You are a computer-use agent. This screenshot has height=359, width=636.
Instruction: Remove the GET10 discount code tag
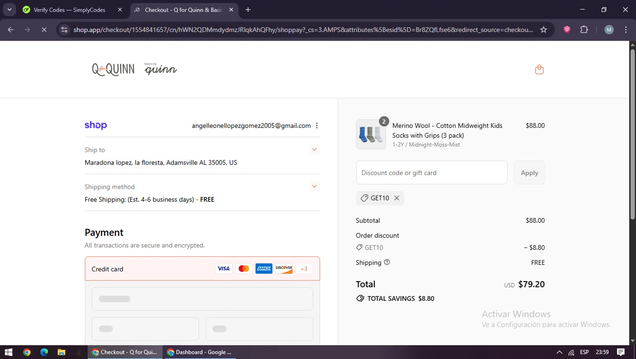coord(397,198)
